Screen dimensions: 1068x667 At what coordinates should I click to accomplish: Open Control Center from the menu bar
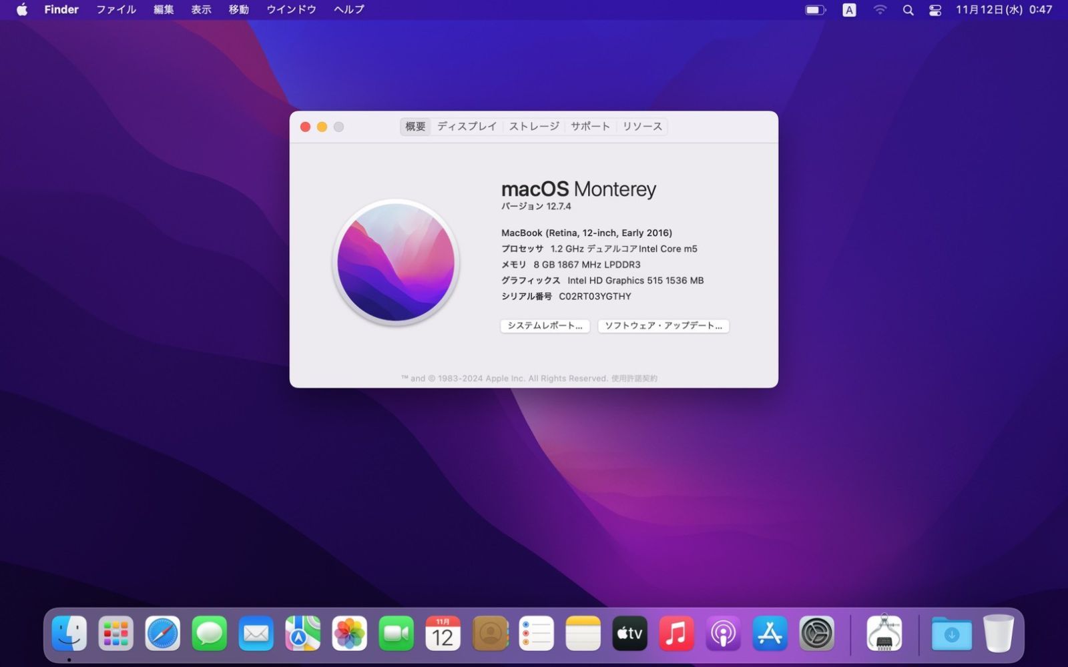point(934,9)
